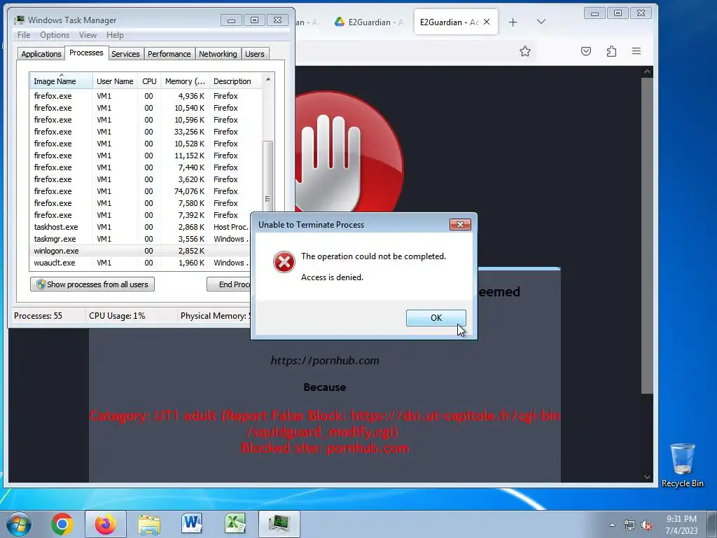The width and height of the screenshot is (717, 538).
Task: Switch to the Performance tab
Action: click(x=169, y=54)
